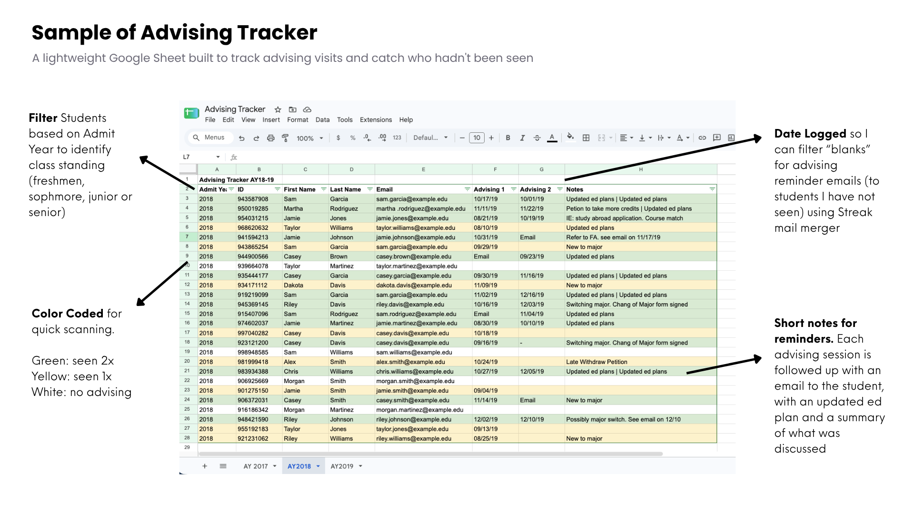
Task: Open the zoom 100% dropdown
Action: 310,138
